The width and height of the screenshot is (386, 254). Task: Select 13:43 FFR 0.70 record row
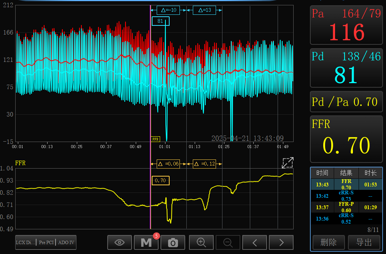click(x=346, y=185)
